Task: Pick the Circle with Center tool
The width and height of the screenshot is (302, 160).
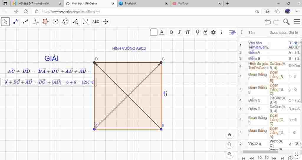Action: pos(55,21)
